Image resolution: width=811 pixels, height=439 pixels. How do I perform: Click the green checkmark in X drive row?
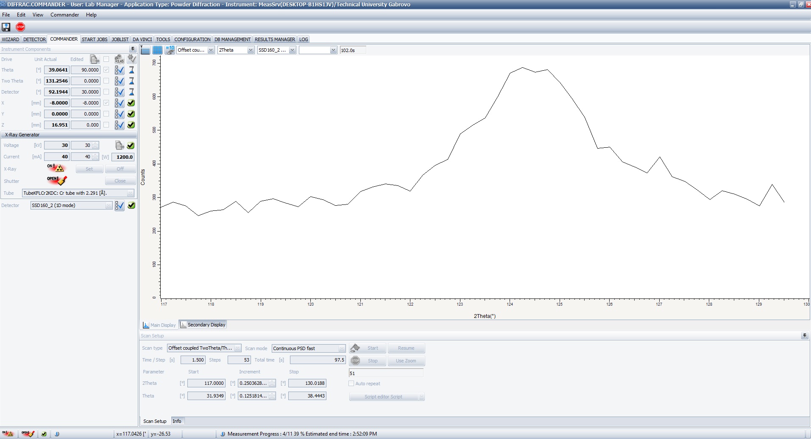(131, 103)
